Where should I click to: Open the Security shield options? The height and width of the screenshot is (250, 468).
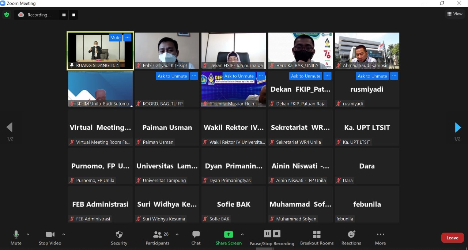(x=119, y=238)
